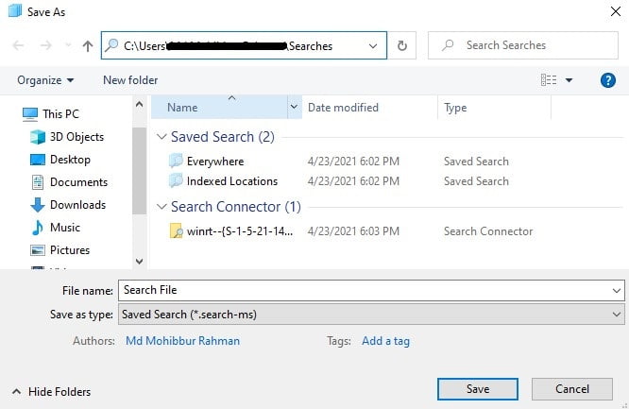Click the Cancel button
This screenshot has height=409, width=629.
[x=572, y=389]
